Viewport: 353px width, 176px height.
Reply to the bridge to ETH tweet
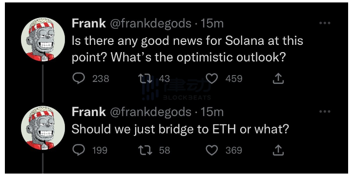tap(79, 150)
